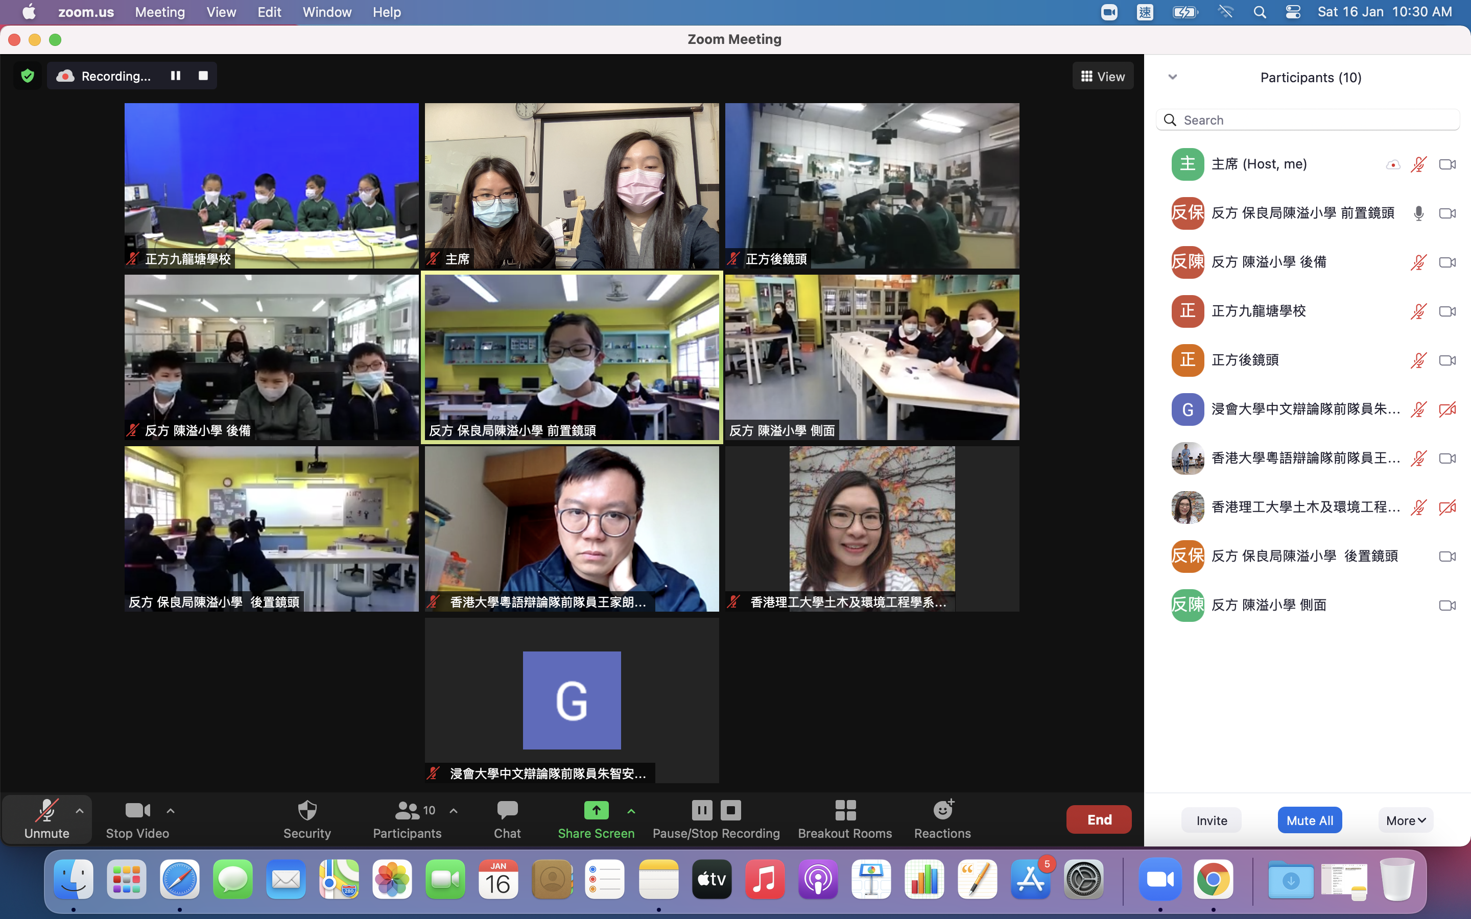
Task: Click recording cloud icon next to host
Action: (x=1392, y=165)
